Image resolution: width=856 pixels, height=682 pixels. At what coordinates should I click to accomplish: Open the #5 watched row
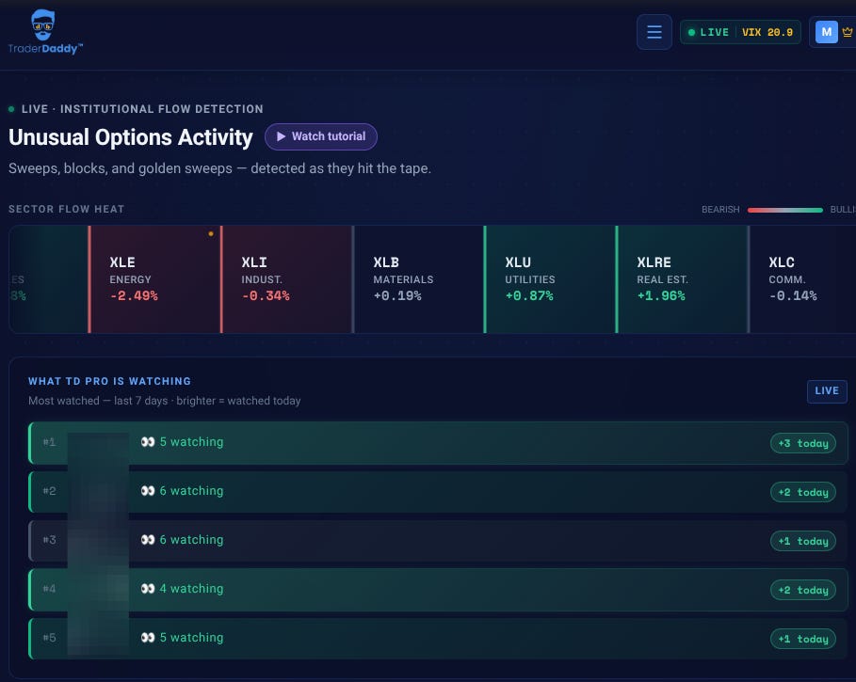point(439,639)
